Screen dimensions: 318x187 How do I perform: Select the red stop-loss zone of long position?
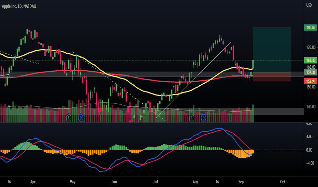[x=272, y=77]
